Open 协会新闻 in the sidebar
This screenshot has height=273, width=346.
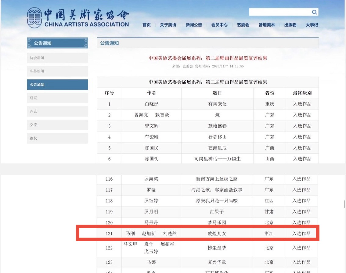pos(57,58)
